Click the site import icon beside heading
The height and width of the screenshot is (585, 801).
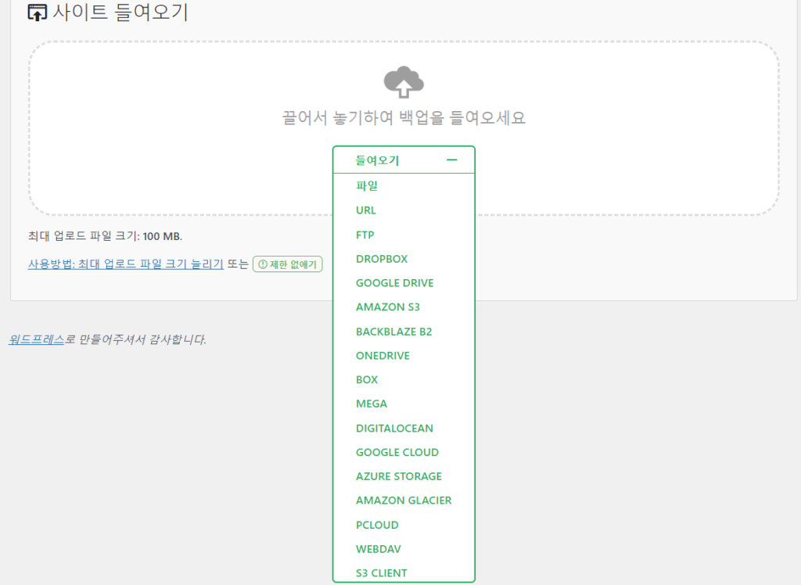point(37,13)
